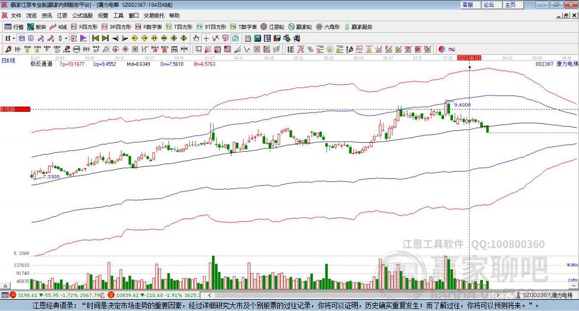Click the 论坛 forum button

pos(491,5)
